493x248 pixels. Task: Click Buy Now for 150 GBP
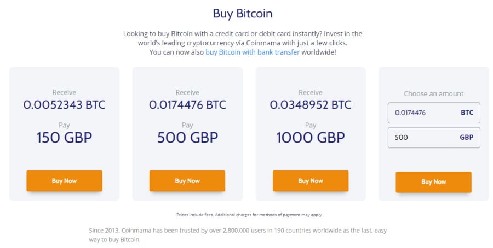click(64, 181)
